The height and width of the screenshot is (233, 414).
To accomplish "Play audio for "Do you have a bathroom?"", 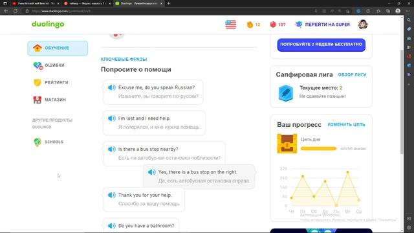I will click(x=112, y=226).
